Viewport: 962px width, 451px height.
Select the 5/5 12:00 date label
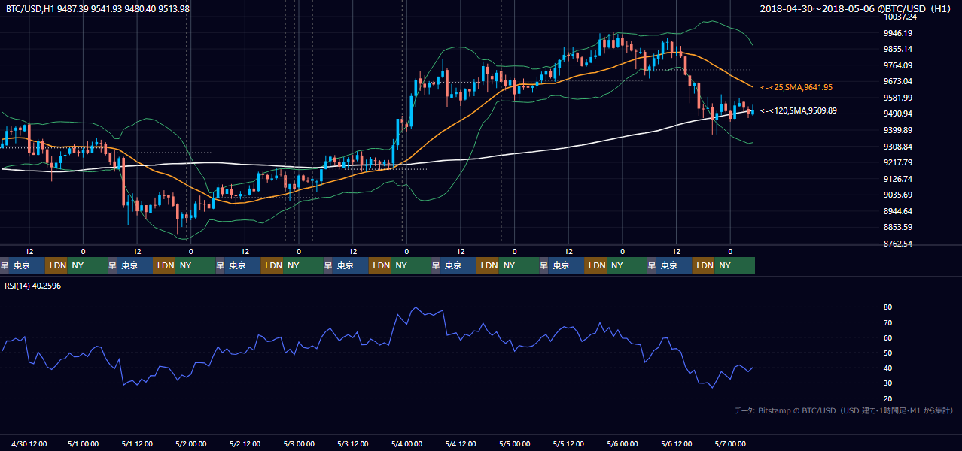tap(569, 444)
